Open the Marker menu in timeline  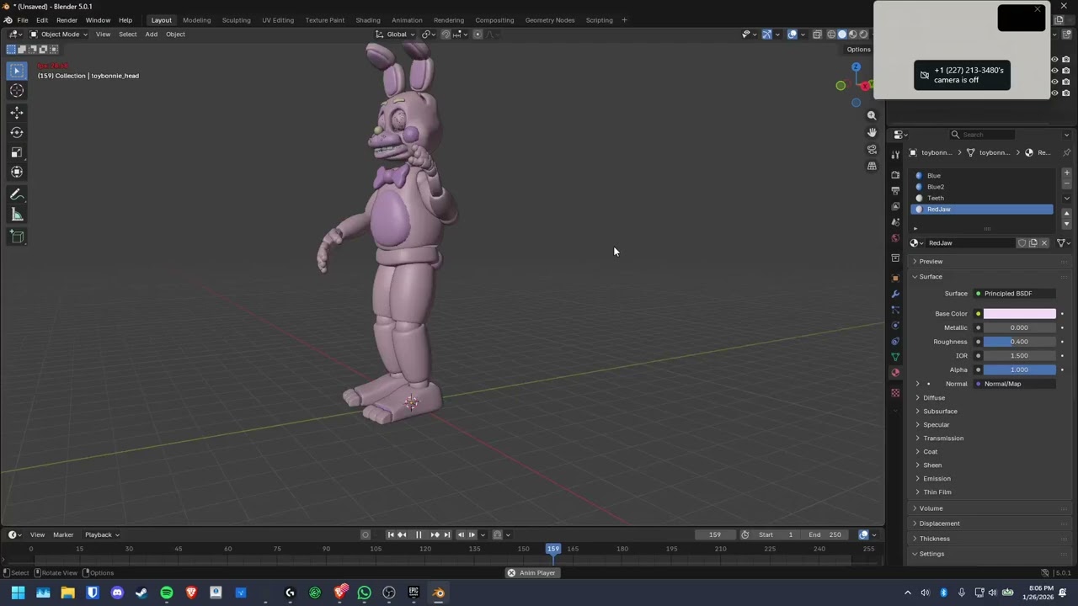point(63,534)
